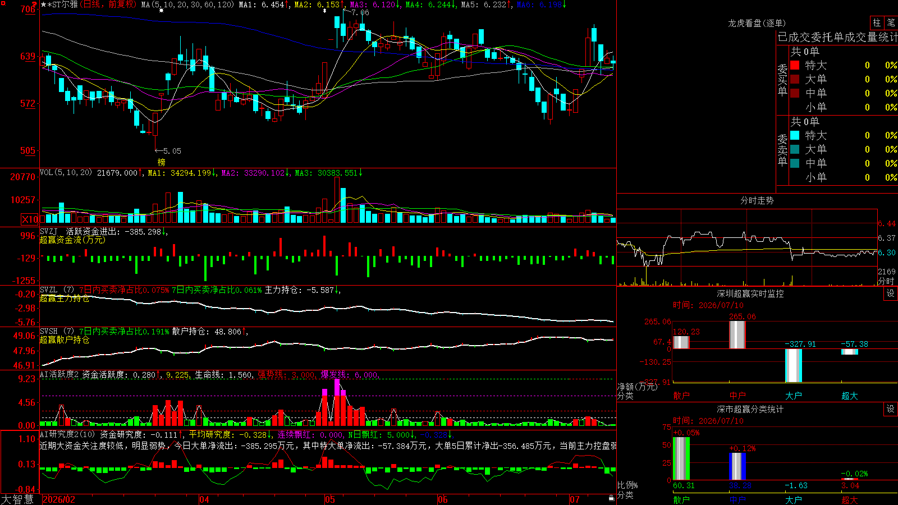Click the (日线,前复权) period label
Image resolution: width=898 pixels, height=505 pixels.
(108, 4)
